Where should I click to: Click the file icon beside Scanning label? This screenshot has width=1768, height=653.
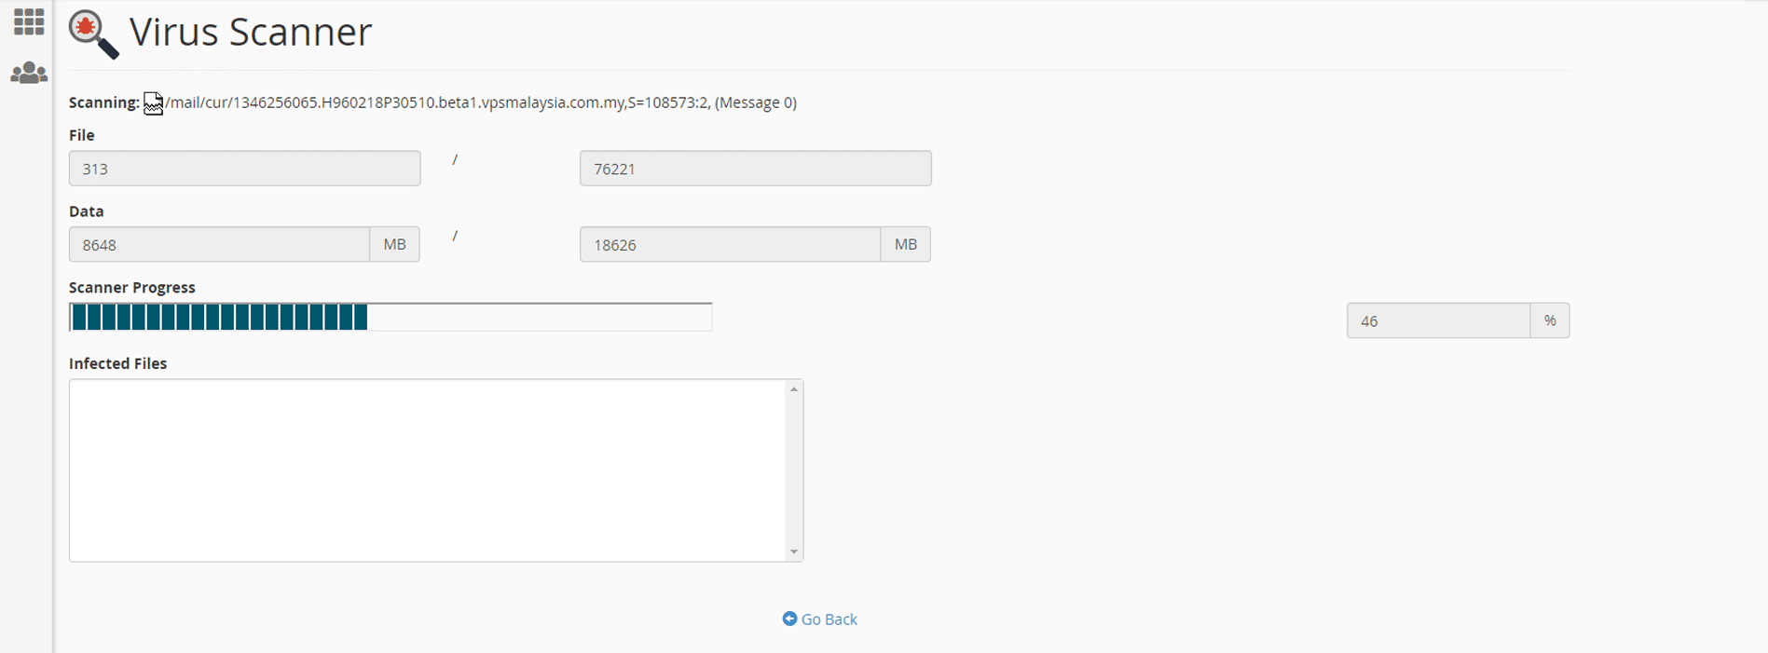[x=153, y=103]
